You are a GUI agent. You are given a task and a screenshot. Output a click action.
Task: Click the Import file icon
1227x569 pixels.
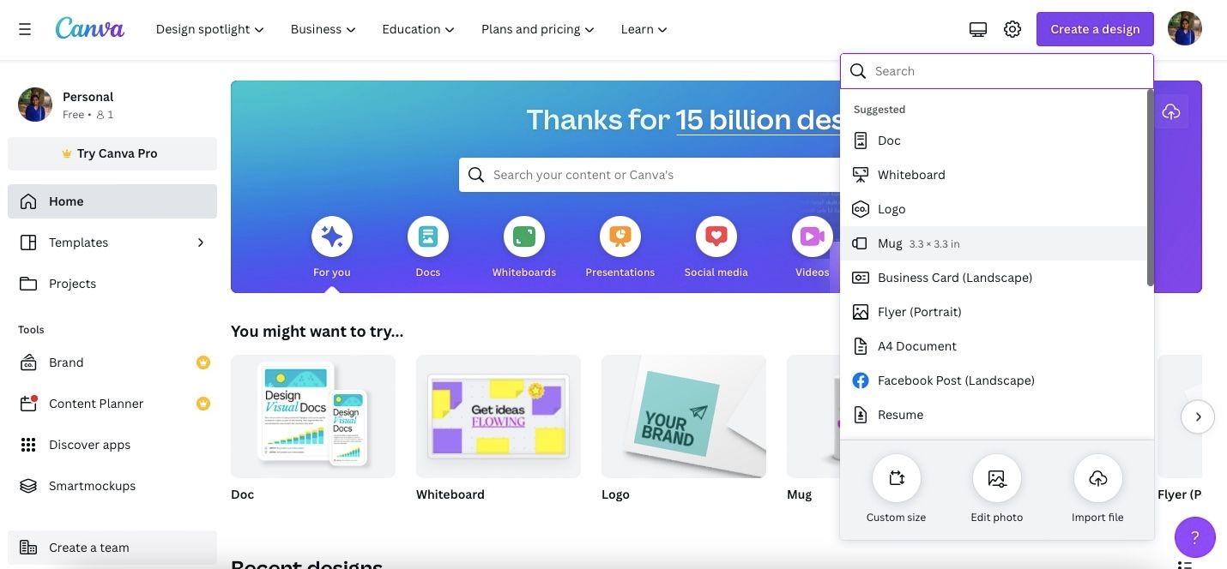click(x=1097, y=478)
